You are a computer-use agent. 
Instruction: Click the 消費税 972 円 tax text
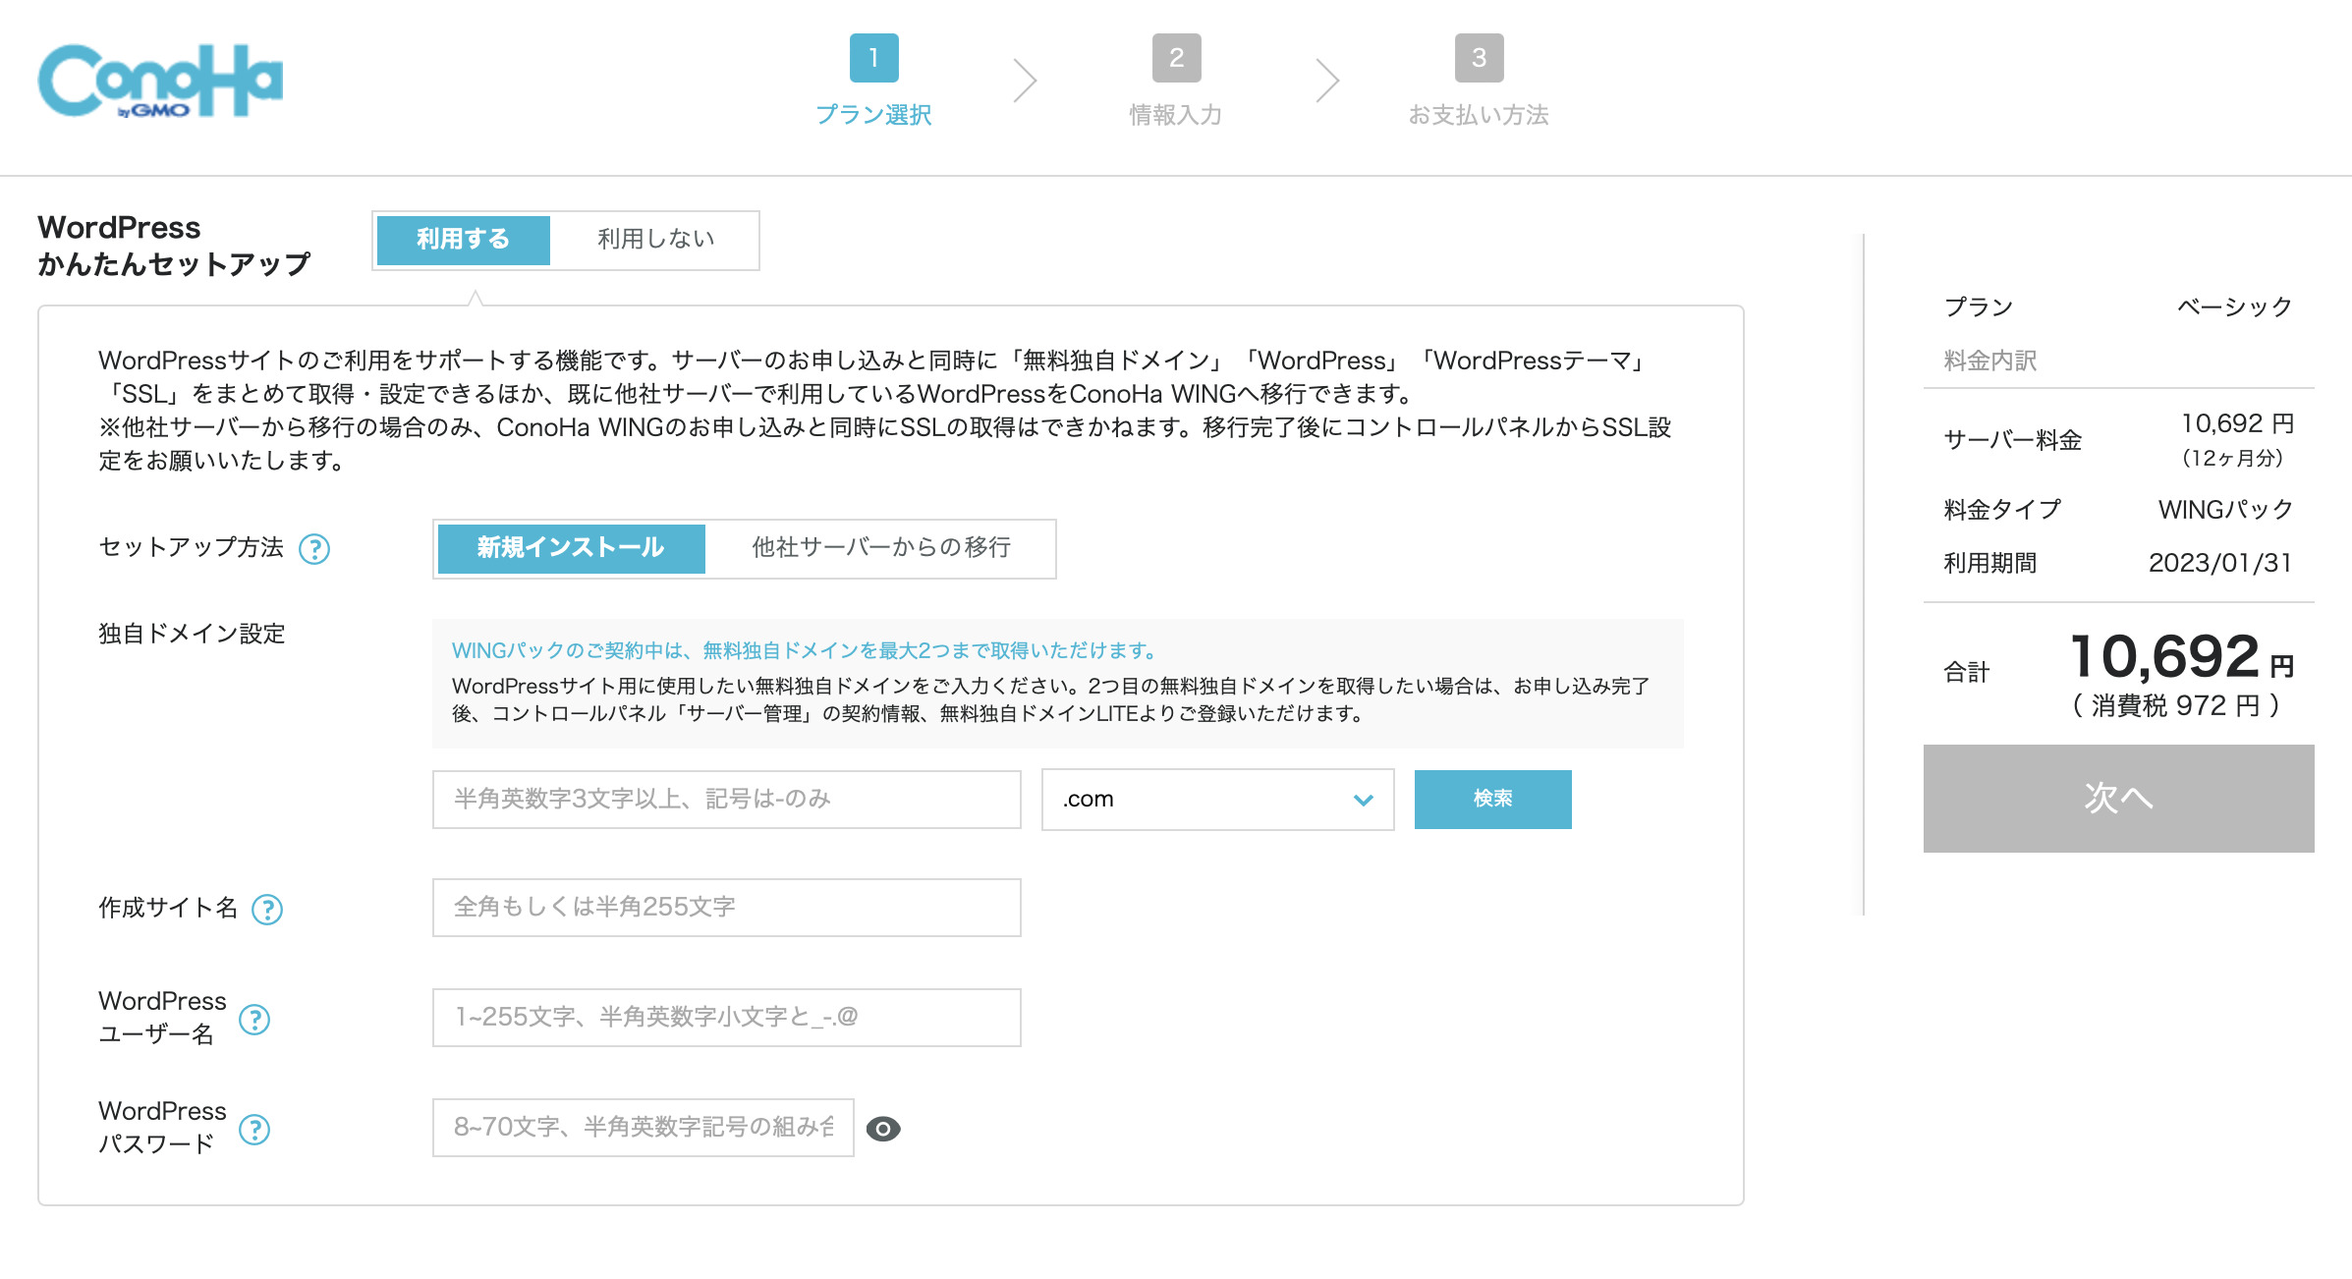coord(2175,706)
